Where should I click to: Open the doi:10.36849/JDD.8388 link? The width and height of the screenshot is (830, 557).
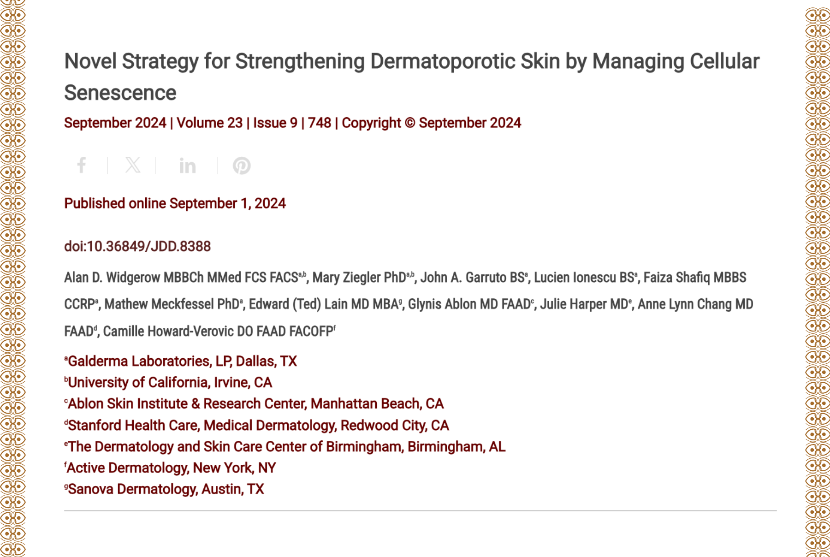(137, 246)
